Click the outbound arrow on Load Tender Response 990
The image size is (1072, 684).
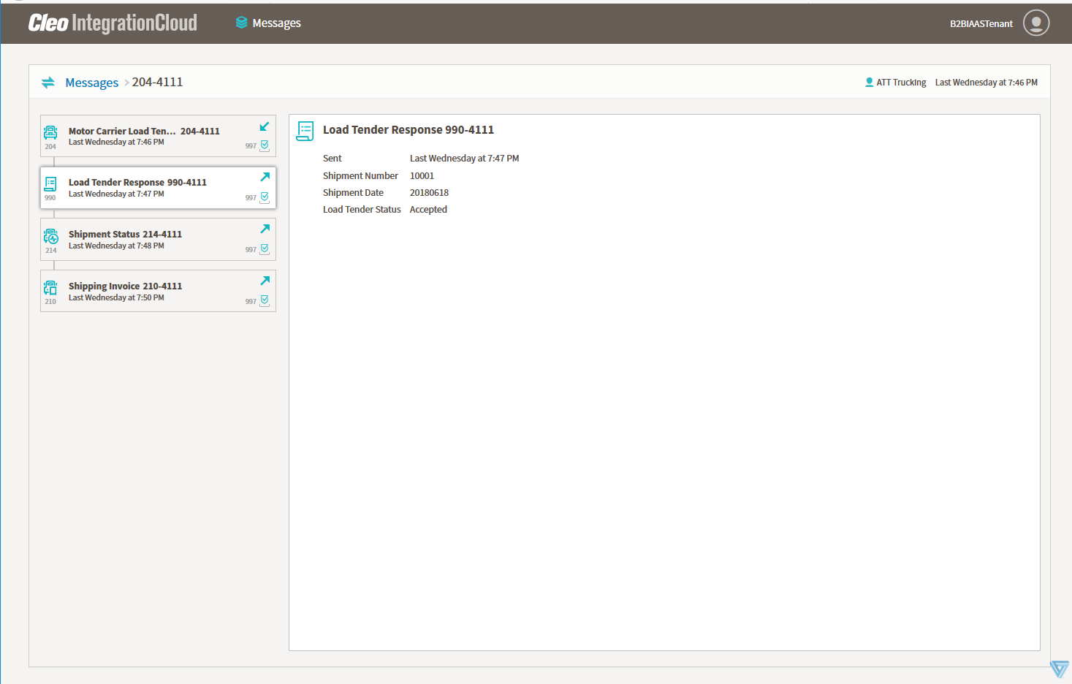(x=264, y=177)
